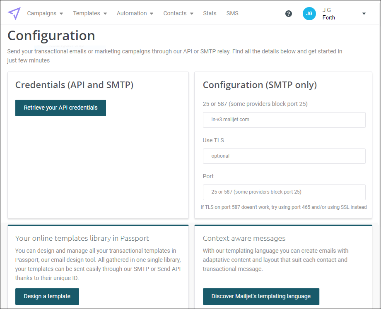Click the Configuration (SMTP only) heading

[x=260, y=85]
